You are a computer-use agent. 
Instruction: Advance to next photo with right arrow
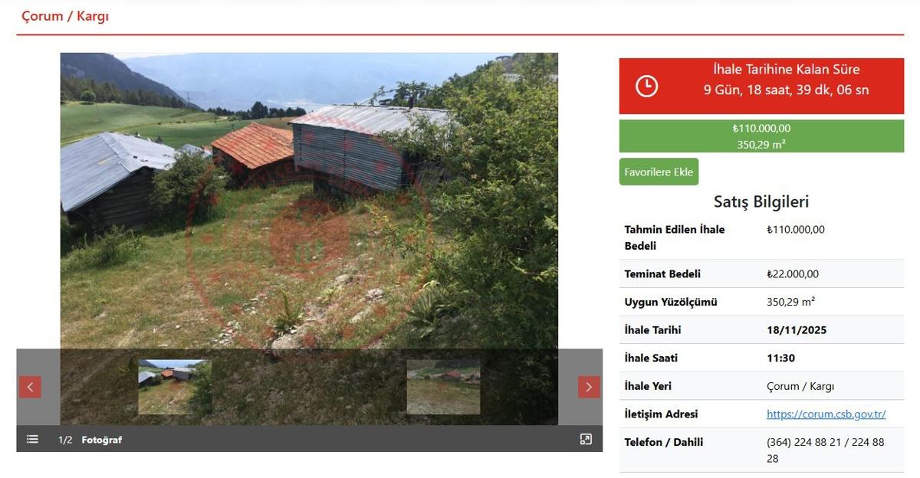coord(589,387)
